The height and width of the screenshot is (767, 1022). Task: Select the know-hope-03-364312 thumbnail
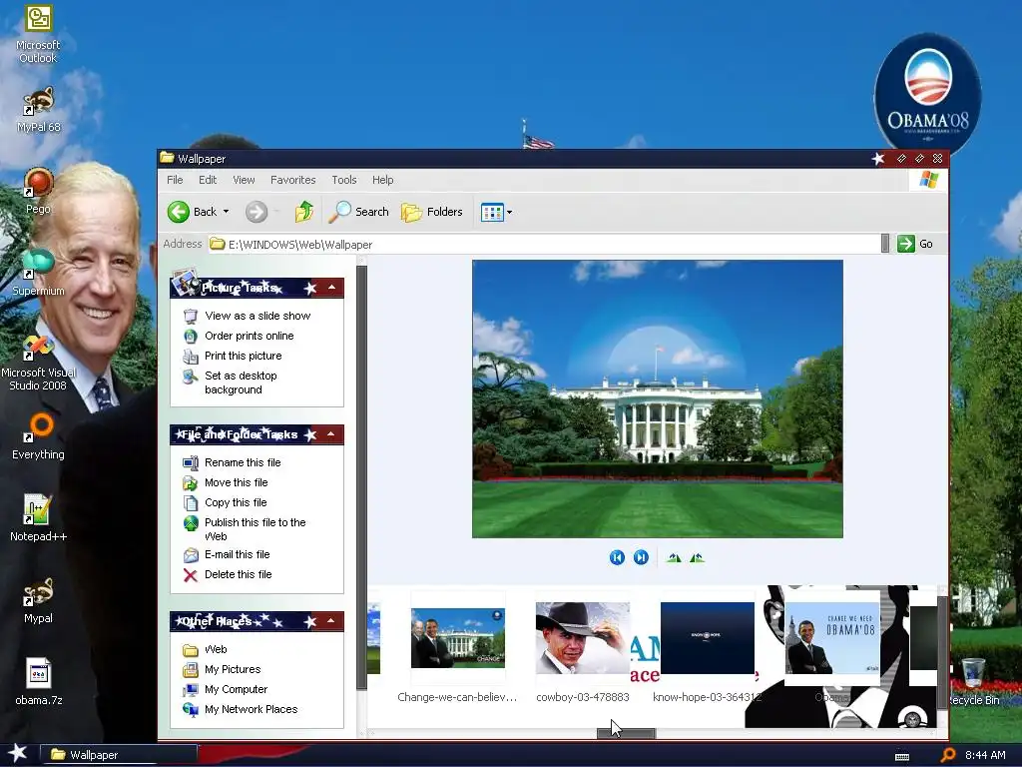[708, 638]
